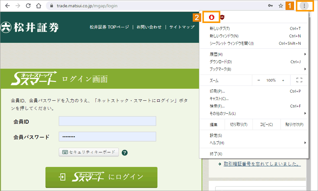318x191 pixels.
Task: Click the 会員パスワード input field
Action: 107,137
